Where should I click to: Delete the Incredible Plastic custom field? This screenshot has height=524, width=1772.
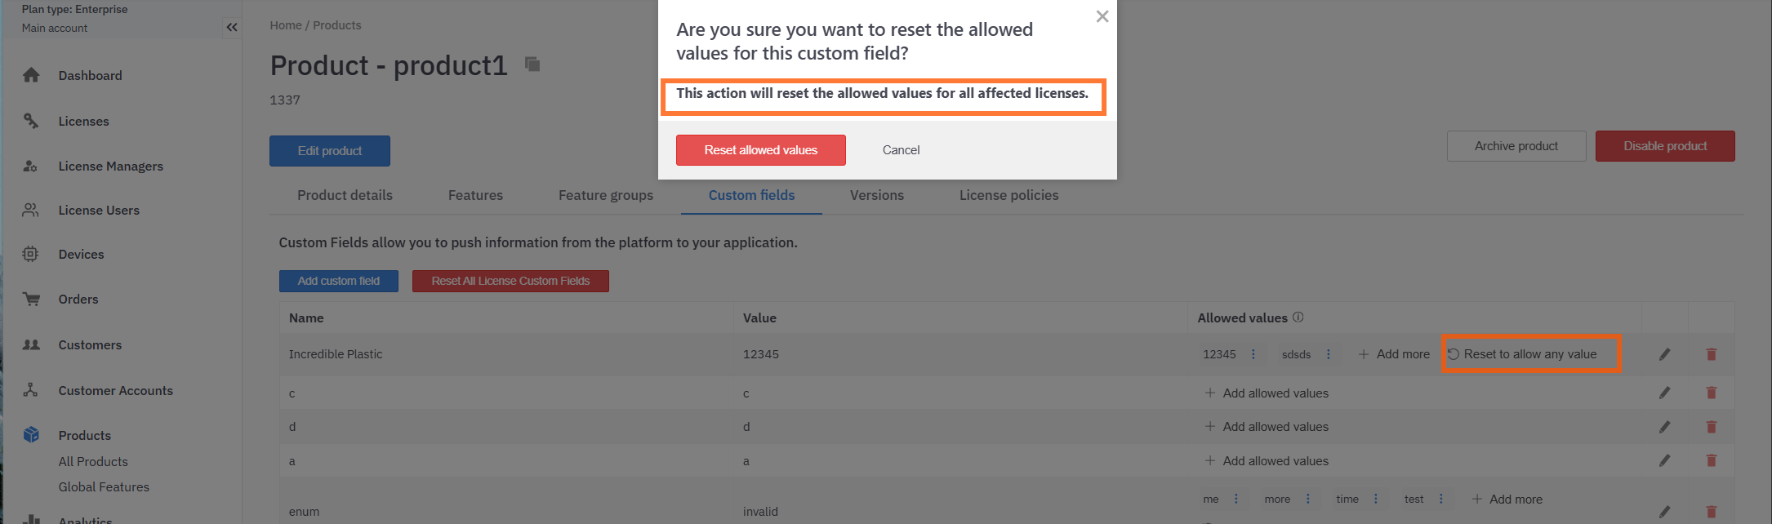coord(1711,354)
